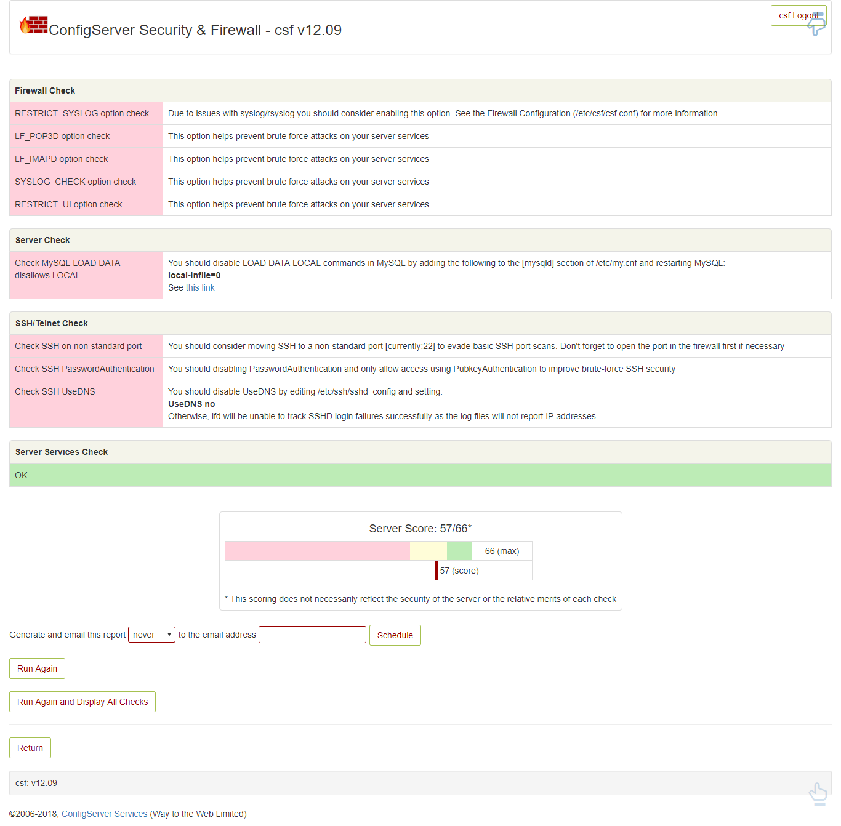Select the Check SSH UseDNS cell
Image resolution: width=841 pixels, height=826 pixels.
pos(86,404)
